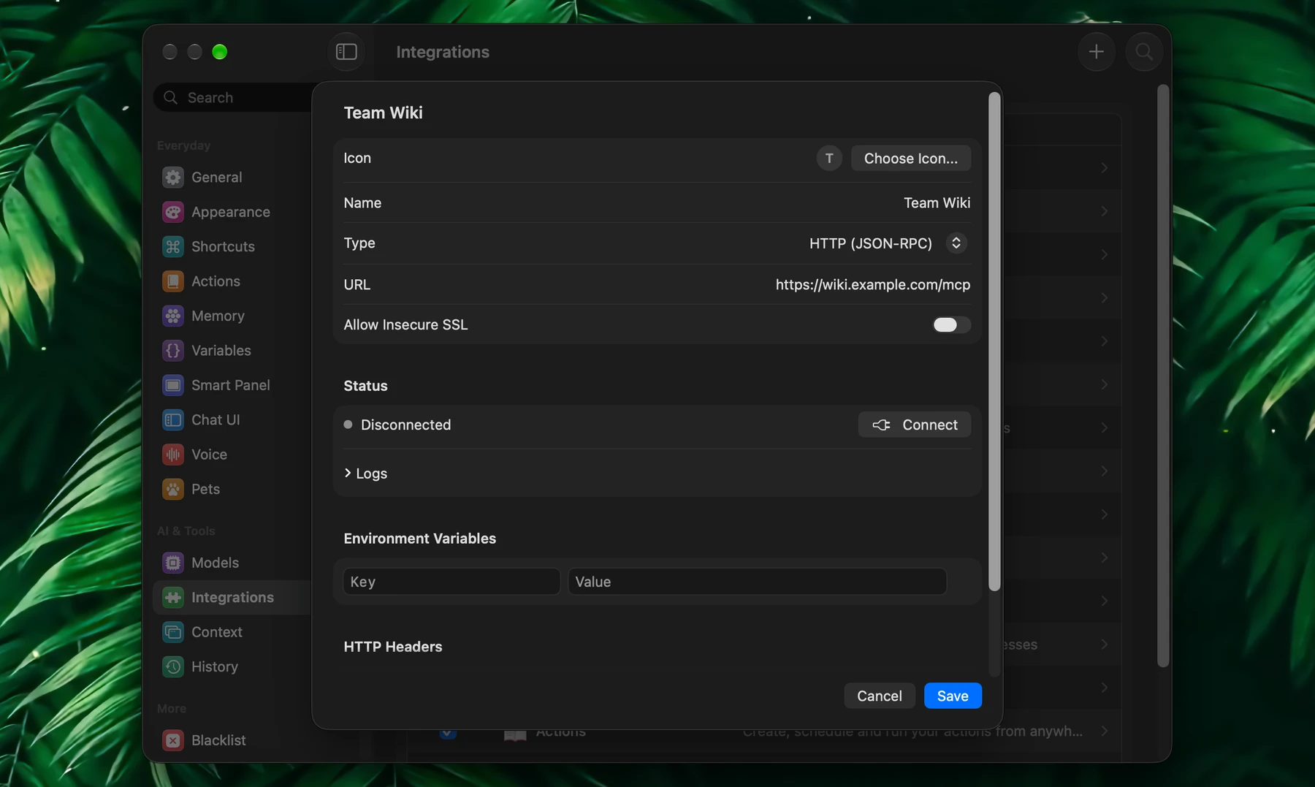Click the environment variable Key field
The height and width of the screenshot is (787, 1315).
click(x=451, y=582)
